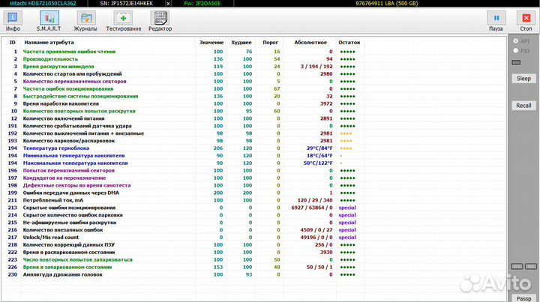Sort by the ID column header
The height and width of the screenshot is (302, 540).
point(12,43)
